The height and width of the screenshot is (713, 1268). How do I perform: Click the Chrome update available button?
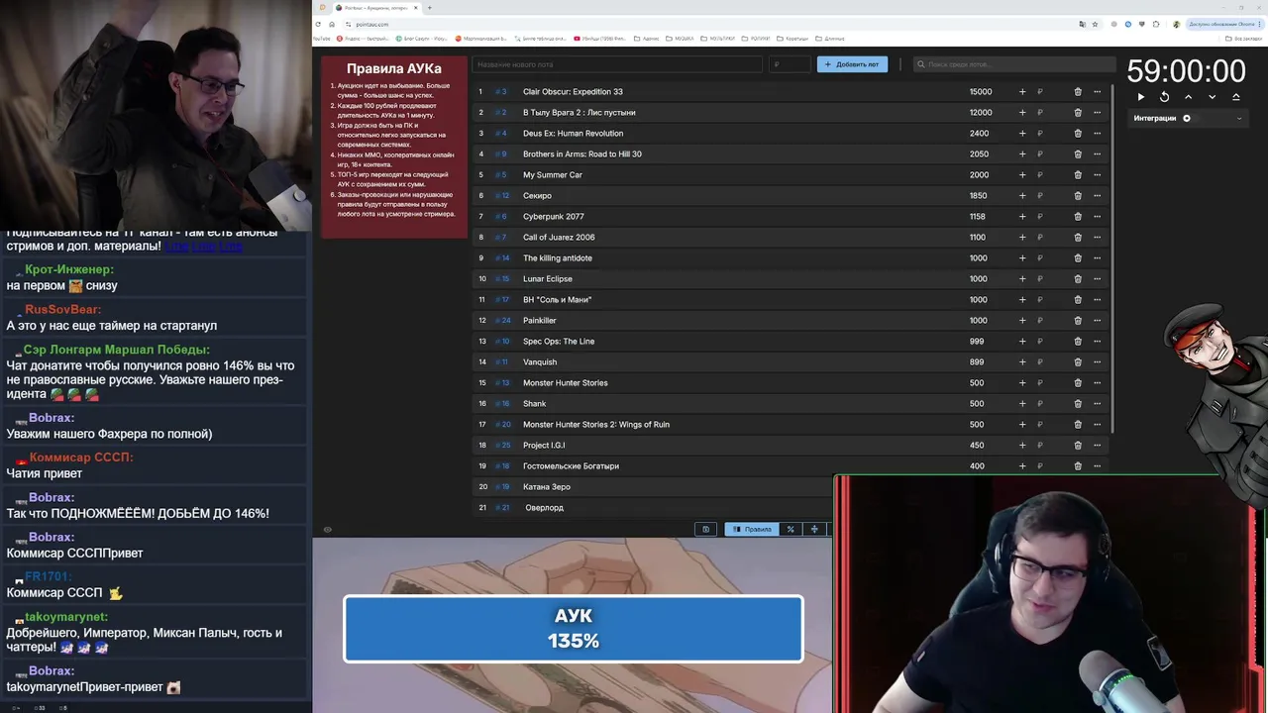[1223, 24]
